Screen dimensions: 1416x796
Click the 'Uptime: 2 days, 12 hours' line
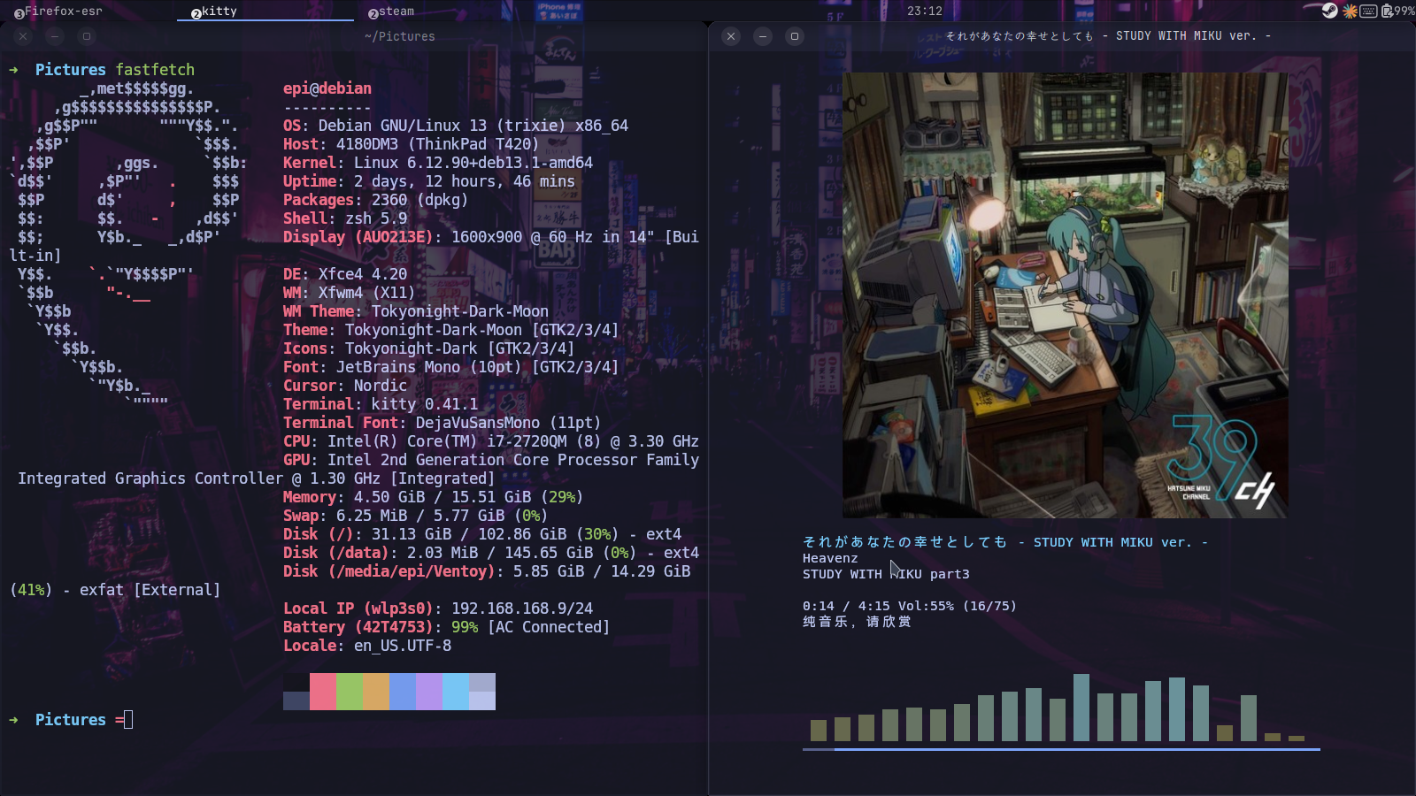coord(429,181)
